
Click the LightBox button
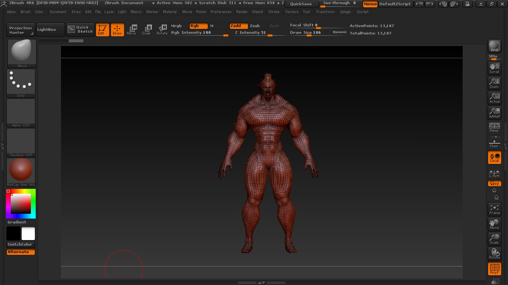coord(46,30)
